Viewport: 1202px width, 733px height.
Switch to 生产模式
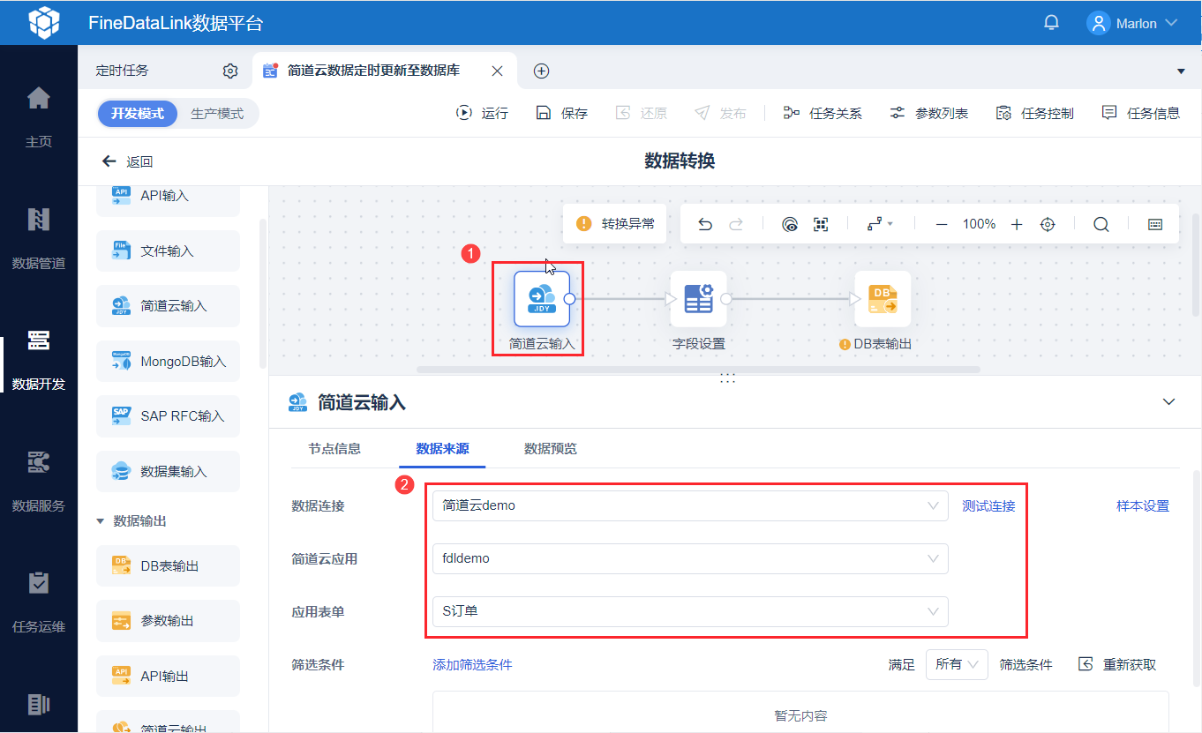tap(217, 114)
